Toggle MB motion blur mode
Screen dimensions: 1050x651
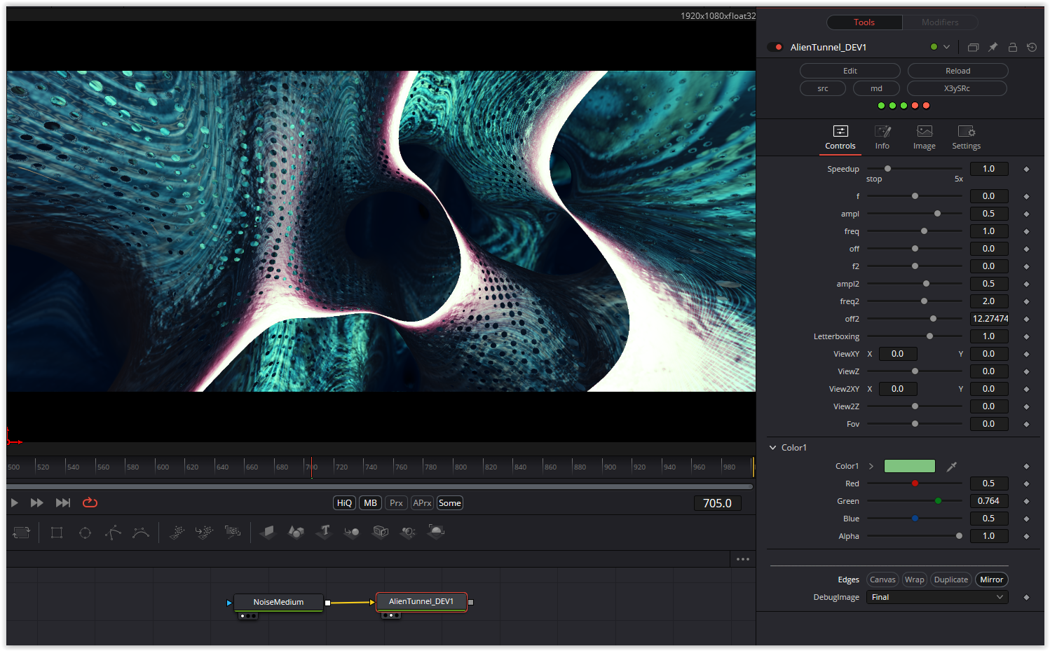pyautogui.click(x=371, y=503)
